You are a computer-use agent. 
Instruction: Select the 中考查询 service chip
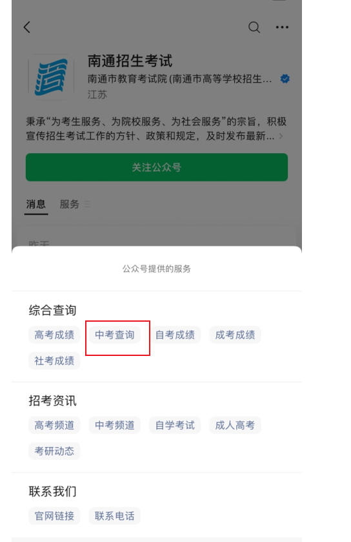pyautogui.click(x=115, y=335)
